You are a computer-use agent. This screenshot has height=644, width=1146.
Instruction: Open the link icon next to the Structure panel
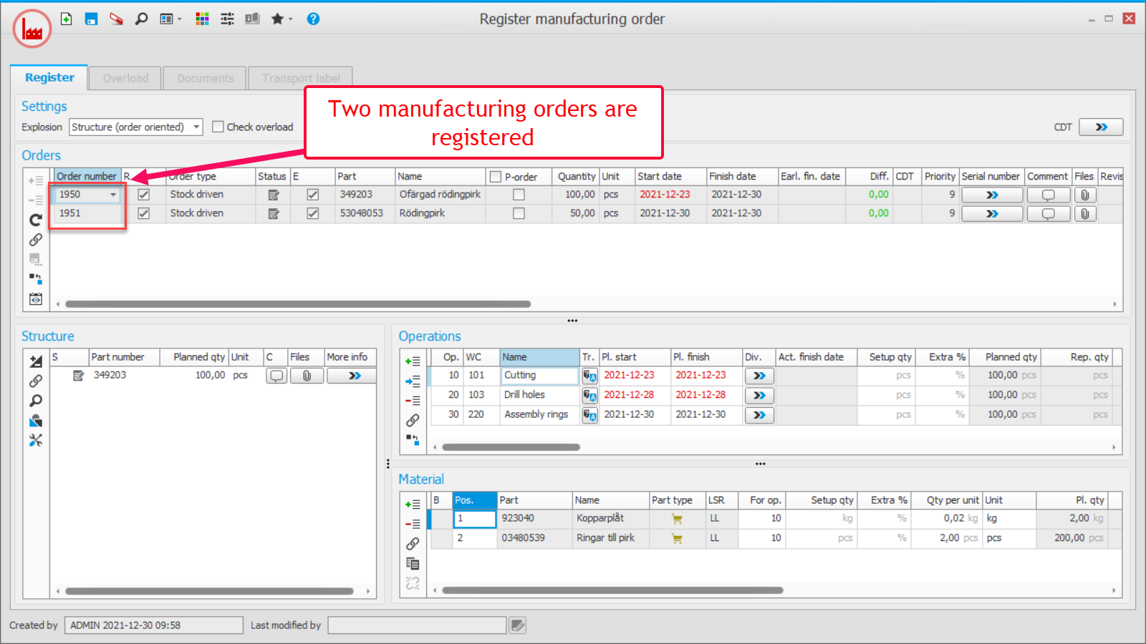[x=35, y=381]
